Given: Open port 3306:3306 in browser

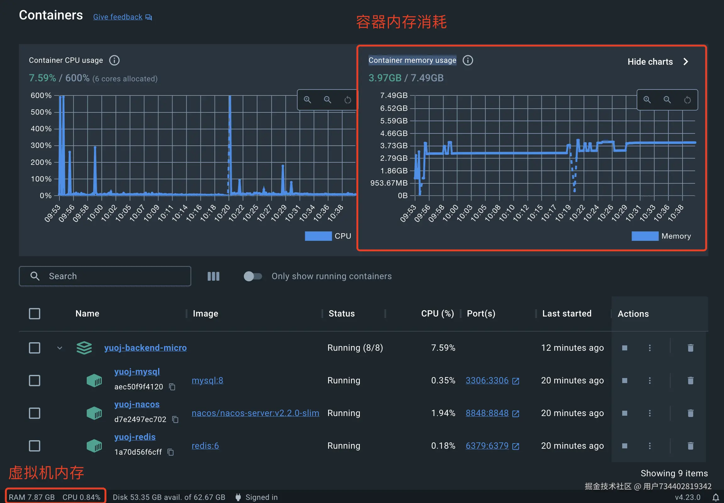Looking at the screenshot, I should (x=492, y=381).
